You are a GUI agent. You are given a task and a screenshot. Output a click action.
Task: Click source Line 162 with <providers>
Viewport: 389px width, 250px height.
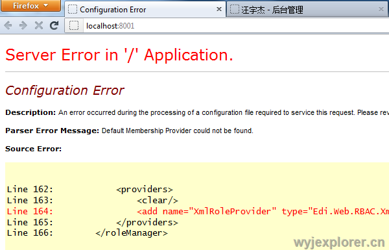[90, 190]
